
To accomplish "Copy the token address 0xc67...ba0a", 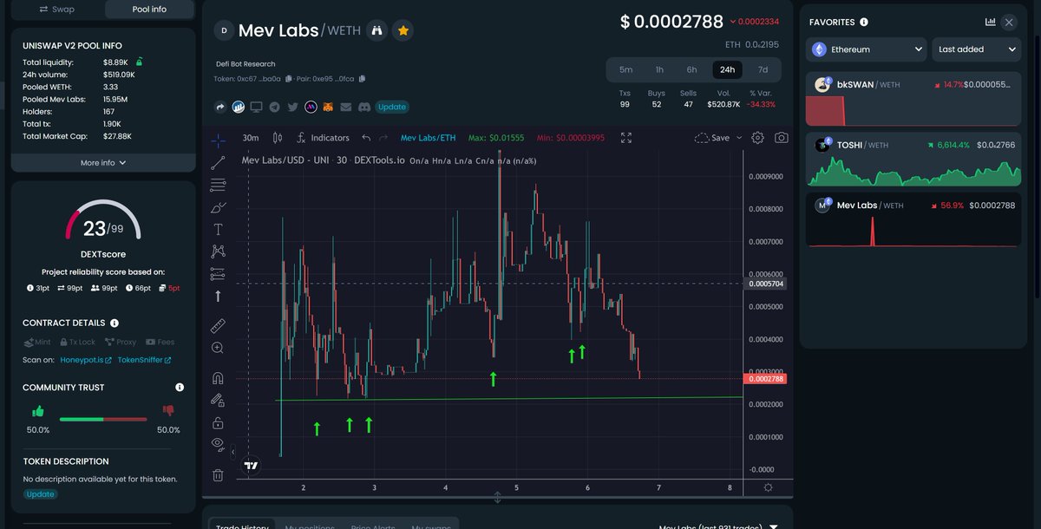I will [x=288, y=79].
